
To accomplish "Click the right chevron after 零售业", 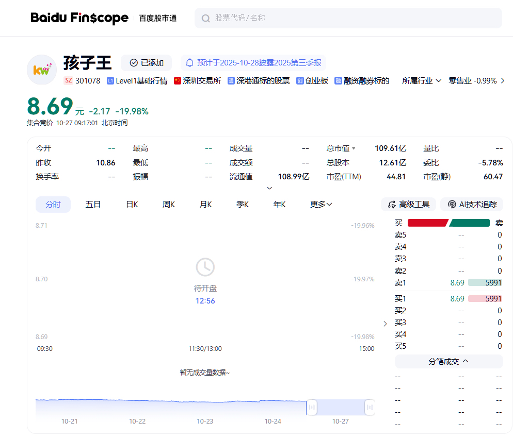I will [503, 81].
